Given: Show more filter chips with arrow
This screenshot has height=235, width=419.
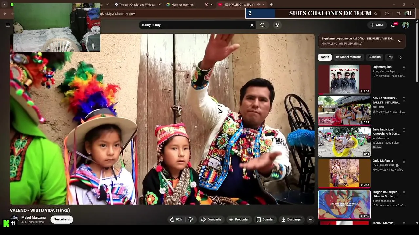Looking at the screenshot, I should point(400,57).
